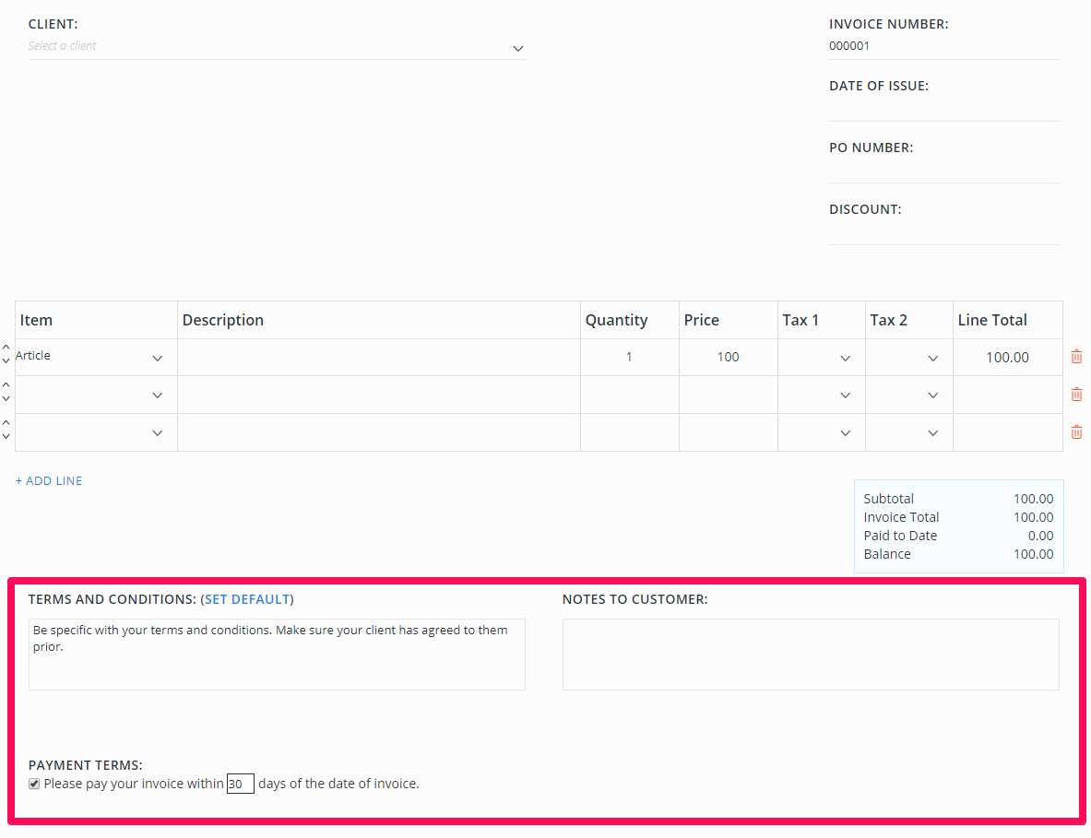Click the PO Number field
The image size is (1091, 838).
click(x=943, y=172)
